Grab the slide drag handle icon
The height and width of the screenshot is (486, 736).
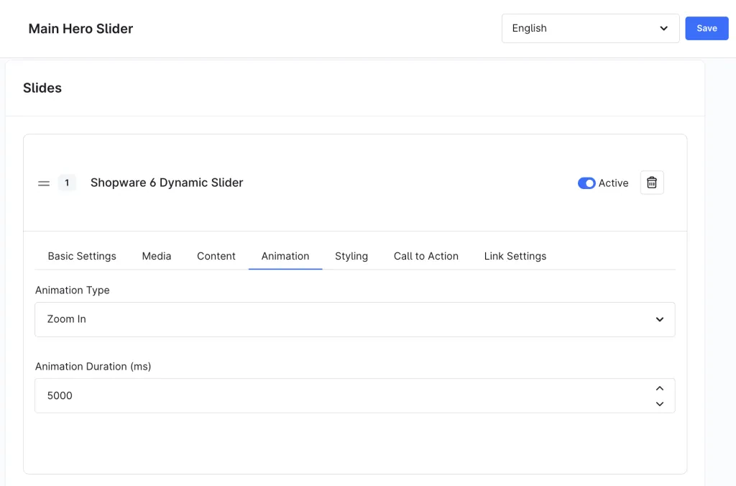tap(44, 183)
